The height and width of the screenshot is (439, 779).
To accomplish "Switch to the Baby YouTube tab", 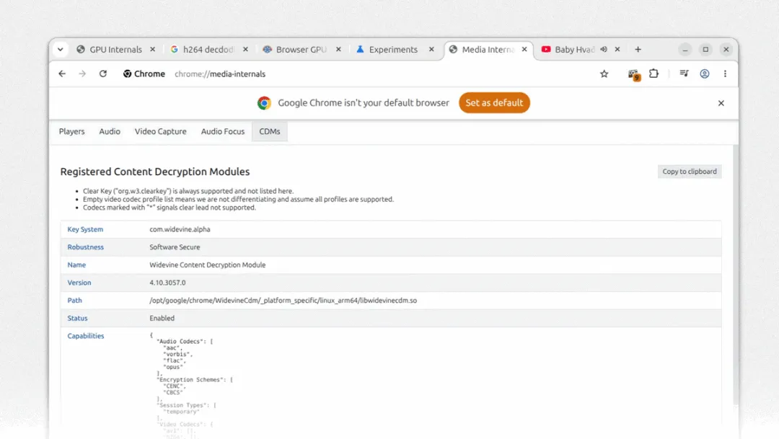I will click(x=568, y=50).
